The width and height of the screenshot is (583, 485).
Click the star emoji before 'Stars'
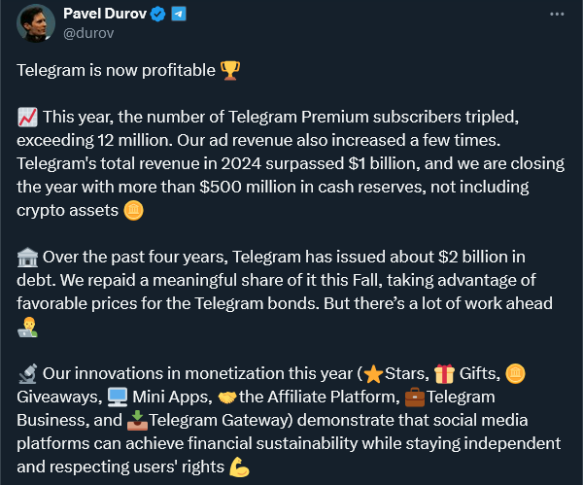pyautogui.click(x=373, y=374)
